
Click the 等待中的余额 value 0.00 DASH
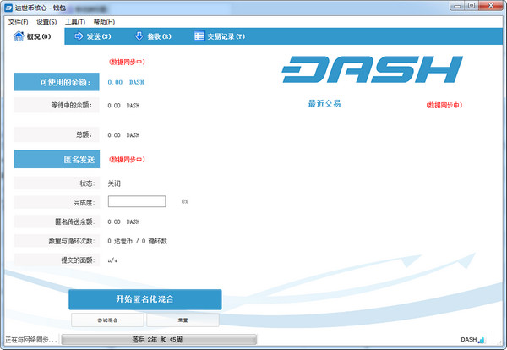tap(123, 106)
